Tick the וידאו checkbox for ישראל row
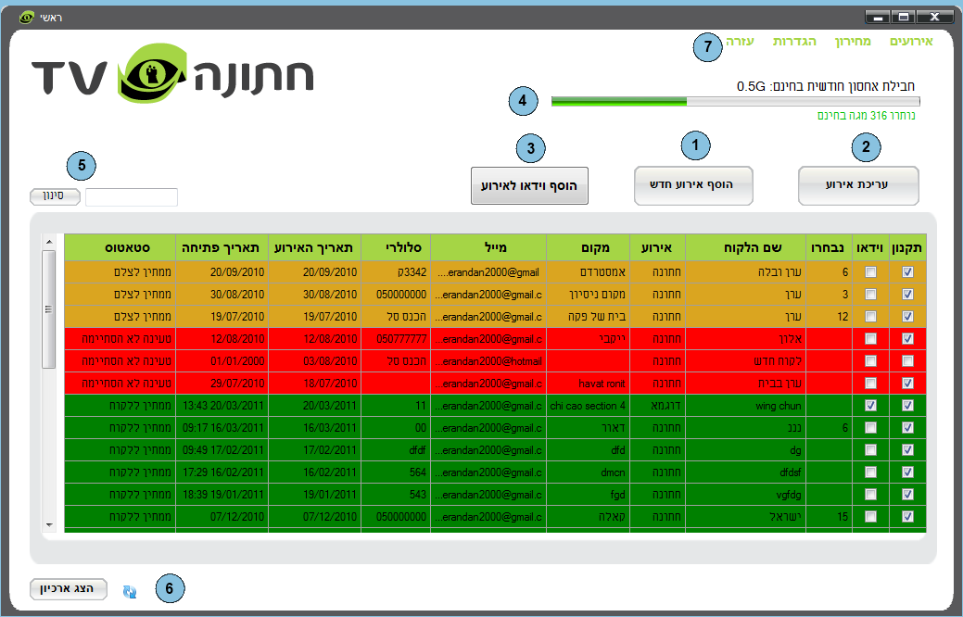The width and height of the screenshot is (963, 617). (870, 516)
